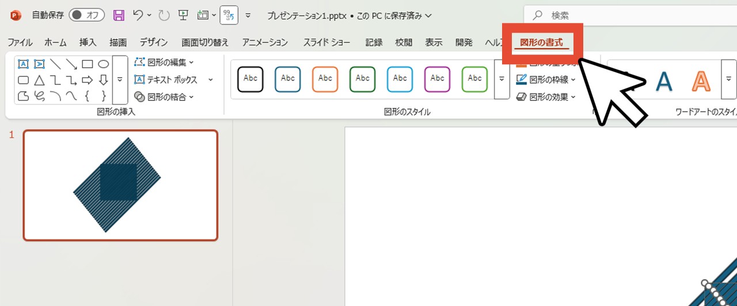The height and width of the screenshot is (306, 737).
Task: Select the straight line shape
Action: [55, 64]
